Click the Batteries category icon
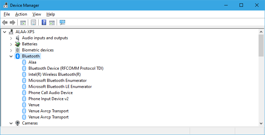Screen dimensions: 265x135 (17, 44)
